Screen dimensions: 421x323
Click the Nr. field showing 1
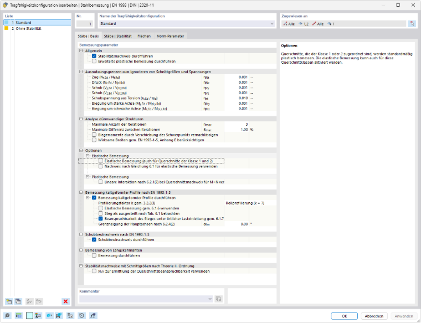[x=84, y=24]
